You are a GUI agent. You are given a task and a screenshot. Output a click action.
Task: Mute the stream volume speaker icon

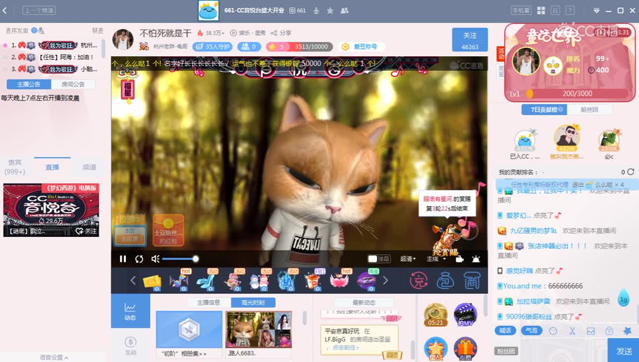[155, 259]
